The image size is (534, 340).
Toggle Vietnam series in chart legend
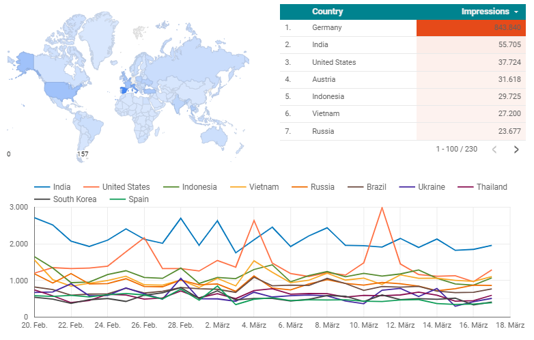tap(255, 187)
